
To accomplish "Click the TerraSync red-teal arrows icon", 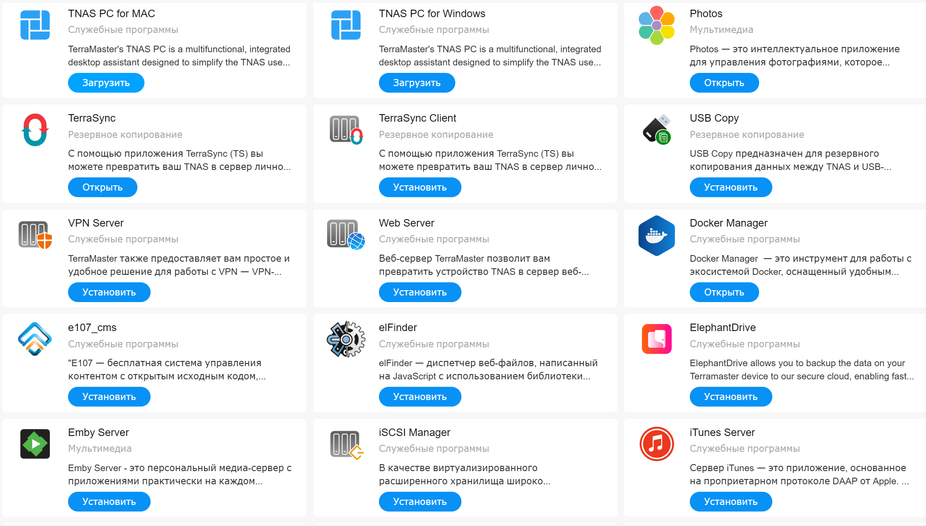I will tap(35, 130).
